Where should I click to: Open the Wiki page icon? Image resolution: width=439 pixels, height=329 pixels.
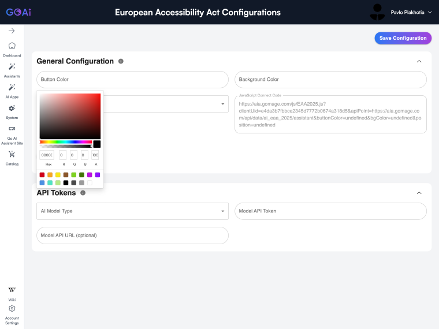click(x=12, y=290)
